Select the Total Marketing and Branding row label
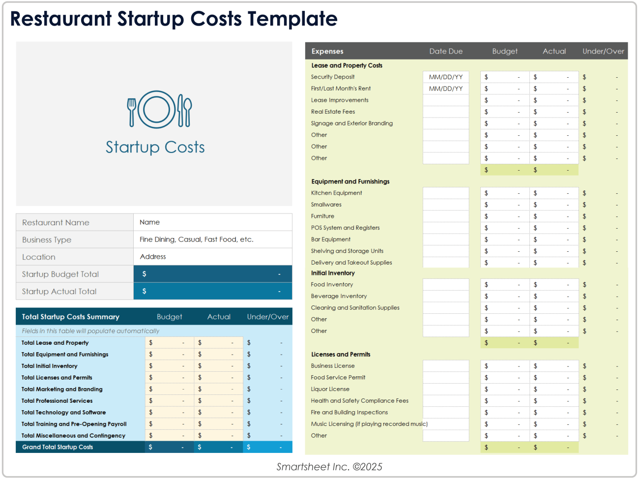Screen dimensions: 639x479 62,389
